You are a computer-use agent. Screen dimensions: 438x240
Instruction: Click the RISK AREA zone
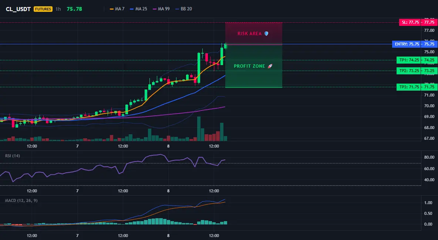[x=254, y=34]
